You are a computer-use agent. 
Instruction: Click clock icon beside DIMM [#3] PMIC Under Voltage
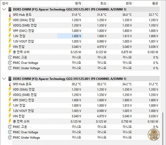click(10, 137)
